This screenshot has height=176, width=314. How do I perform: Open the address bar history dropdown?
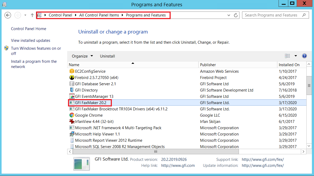pyautogui.click(x=229, y=15)
